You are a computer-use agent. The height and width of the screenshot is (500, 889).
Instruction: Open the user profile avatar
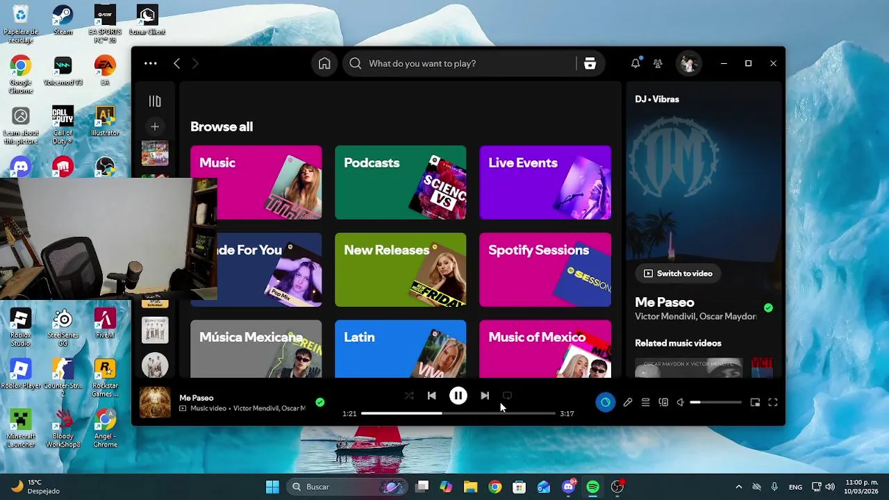(x=688, y=63)
